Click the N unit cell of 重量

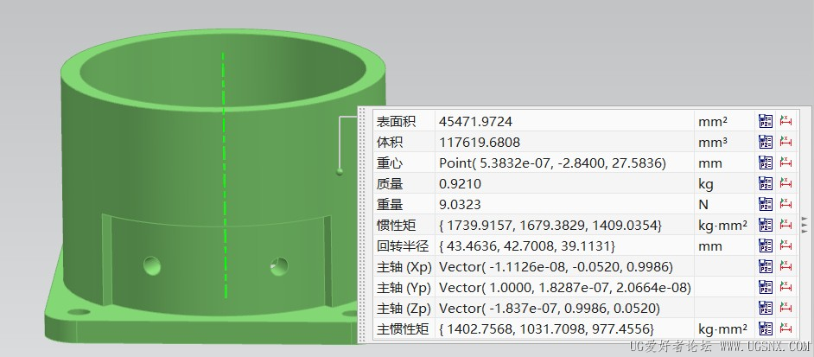[x=724, y=205]
